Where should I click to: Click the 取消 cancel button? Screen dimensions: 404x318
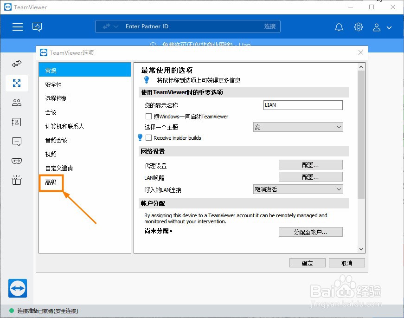pos(347,263)
